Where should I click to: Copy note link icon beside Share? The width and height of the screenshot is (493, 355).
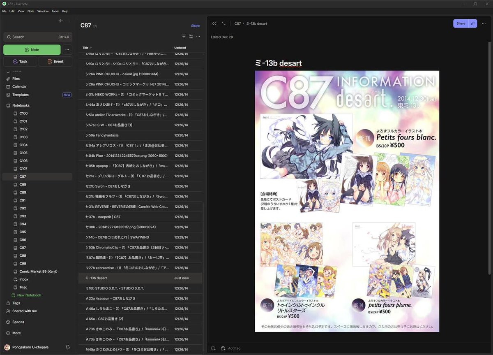(473, 23)
